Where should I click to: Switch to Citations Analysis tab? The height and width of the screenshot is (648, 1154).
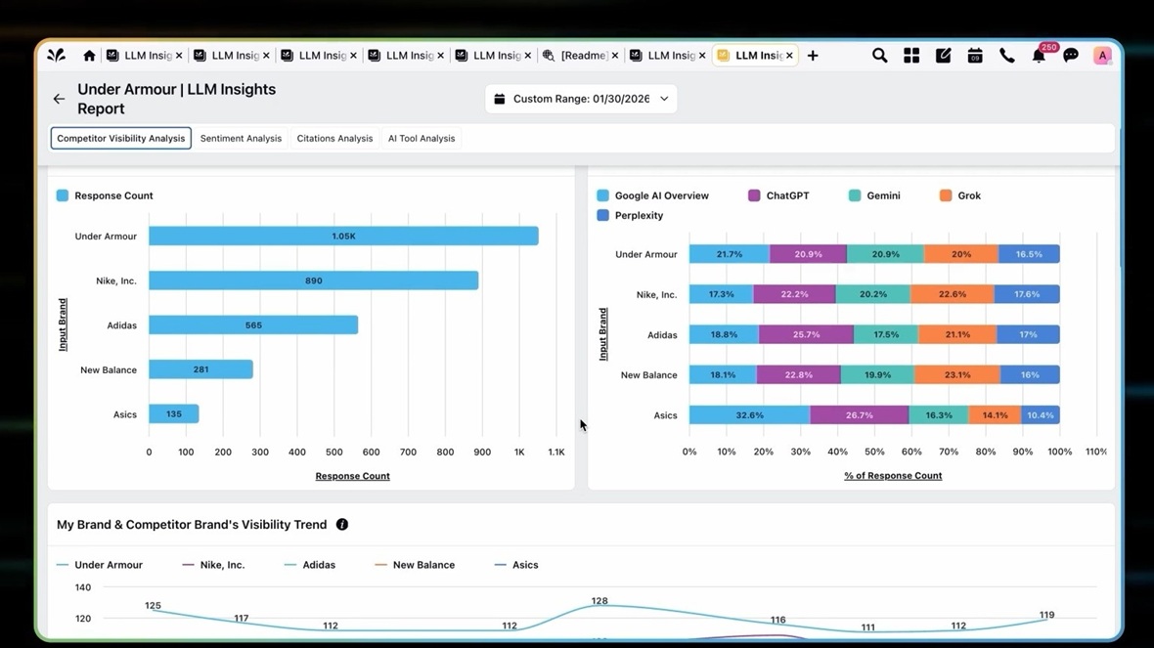pyautogui.click(x=334, y=138)
